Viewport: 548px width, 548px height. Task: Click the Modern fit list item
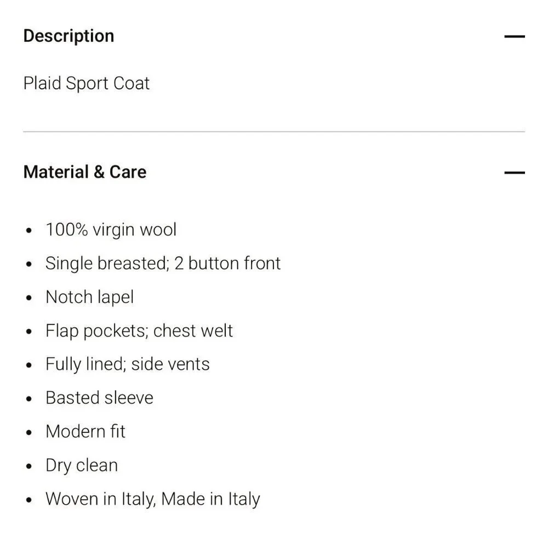pos(85,431)
